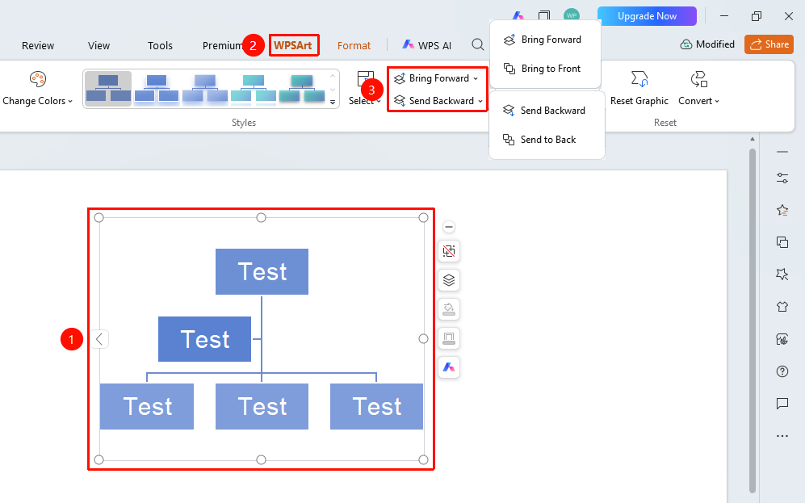Screen dimensions: 805x503
Task: Open WPS AI from the tab bar
Action: click(427, 45)
